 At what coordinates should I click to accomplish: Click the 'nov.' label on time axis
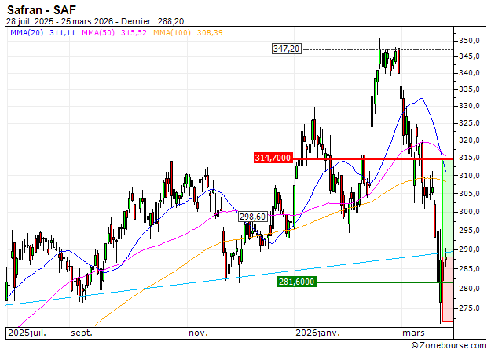click(197, 333)
